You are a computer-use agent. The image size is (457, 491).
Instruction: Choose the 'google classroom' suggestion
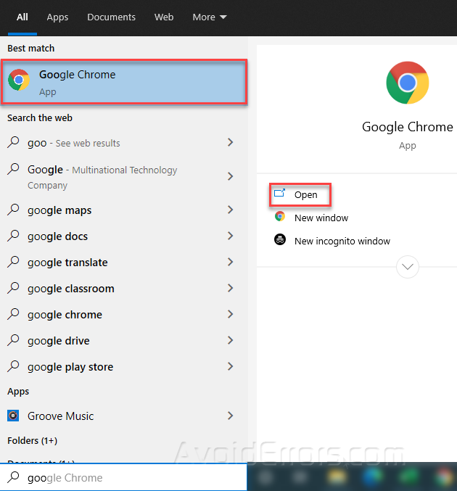[x=124, y=288]
